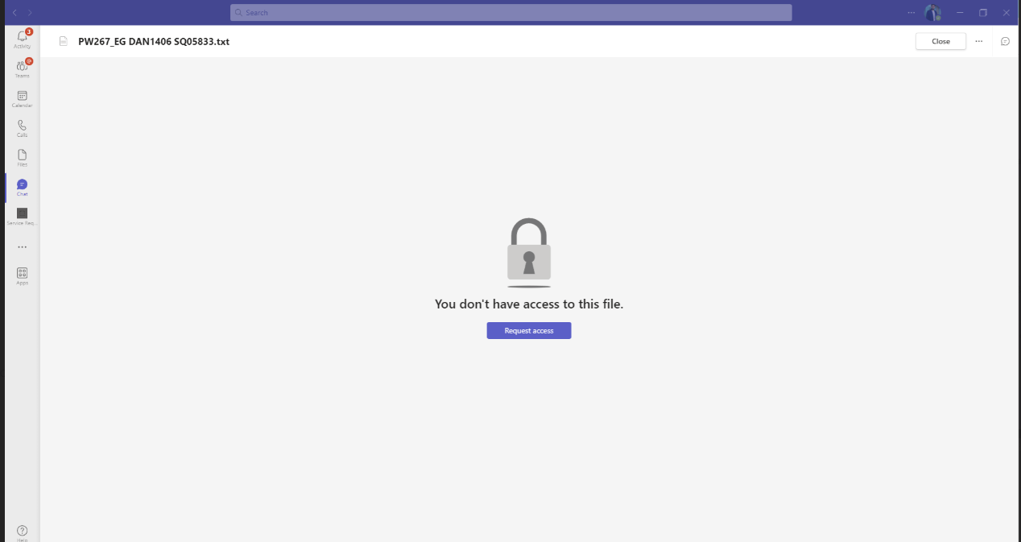This screenshot has width=1021, height=542.
Task: Open the conversation icon at top right
Action: click(x=1005, y=41)
